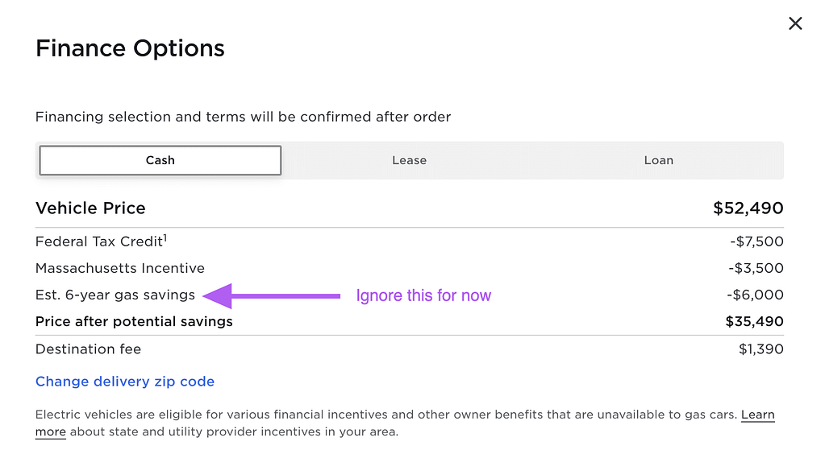This screenshot has width=825, height=458.
Task: Click the $1,390 destination fee amount
Action: click(x=760, y=349)
